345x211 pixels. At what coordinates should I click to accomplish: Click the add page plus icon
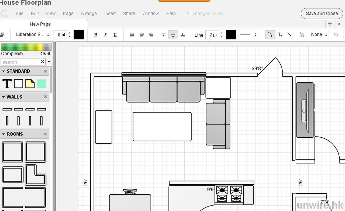click(330, 24)
